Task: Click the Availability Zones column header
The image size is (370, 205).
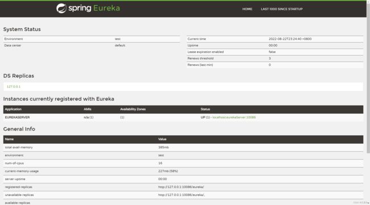Action: pos(133,109)
